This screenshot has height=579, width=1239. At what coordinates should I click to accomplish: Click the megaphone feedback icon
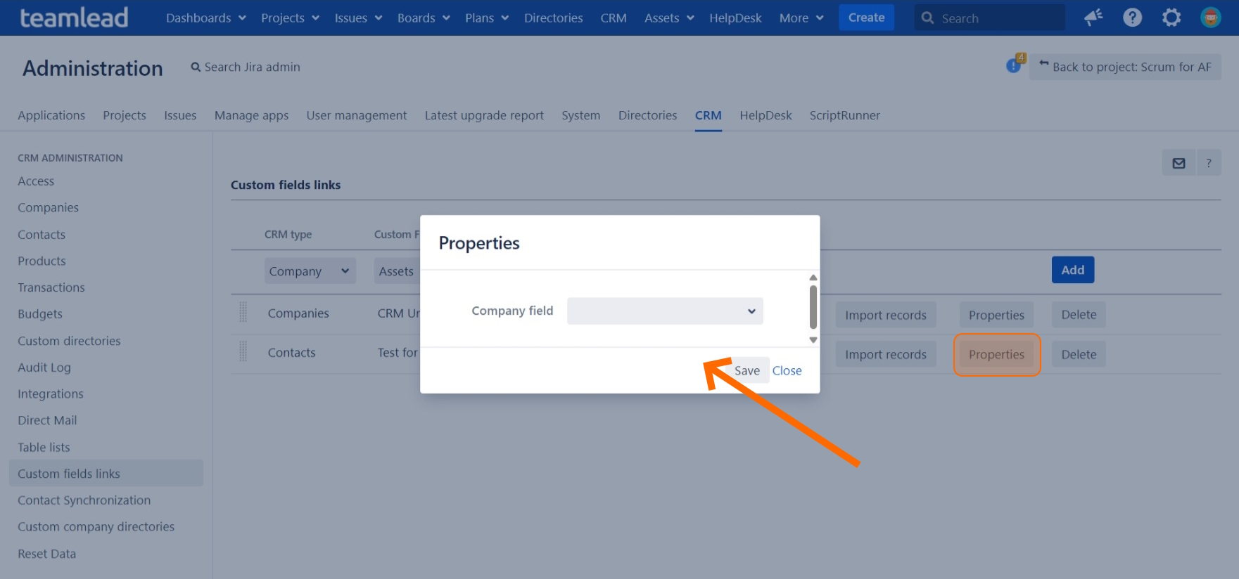pos(1093,18)
